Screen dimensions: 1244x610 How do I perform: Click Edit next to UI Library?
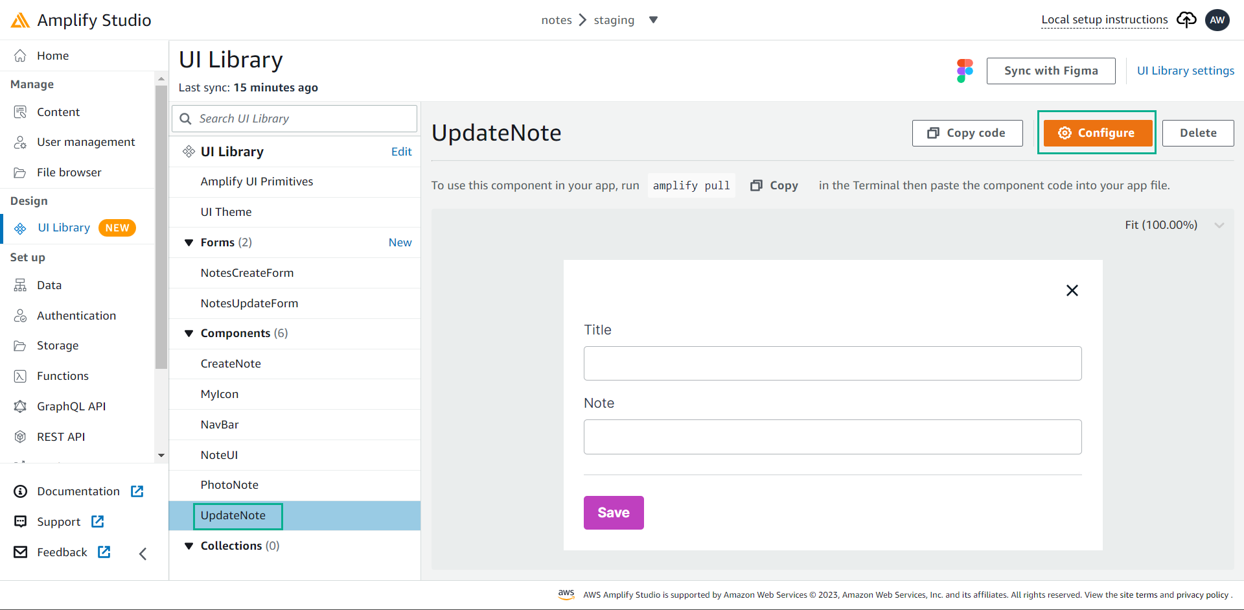pyautogui.click(x=402, y=152)
